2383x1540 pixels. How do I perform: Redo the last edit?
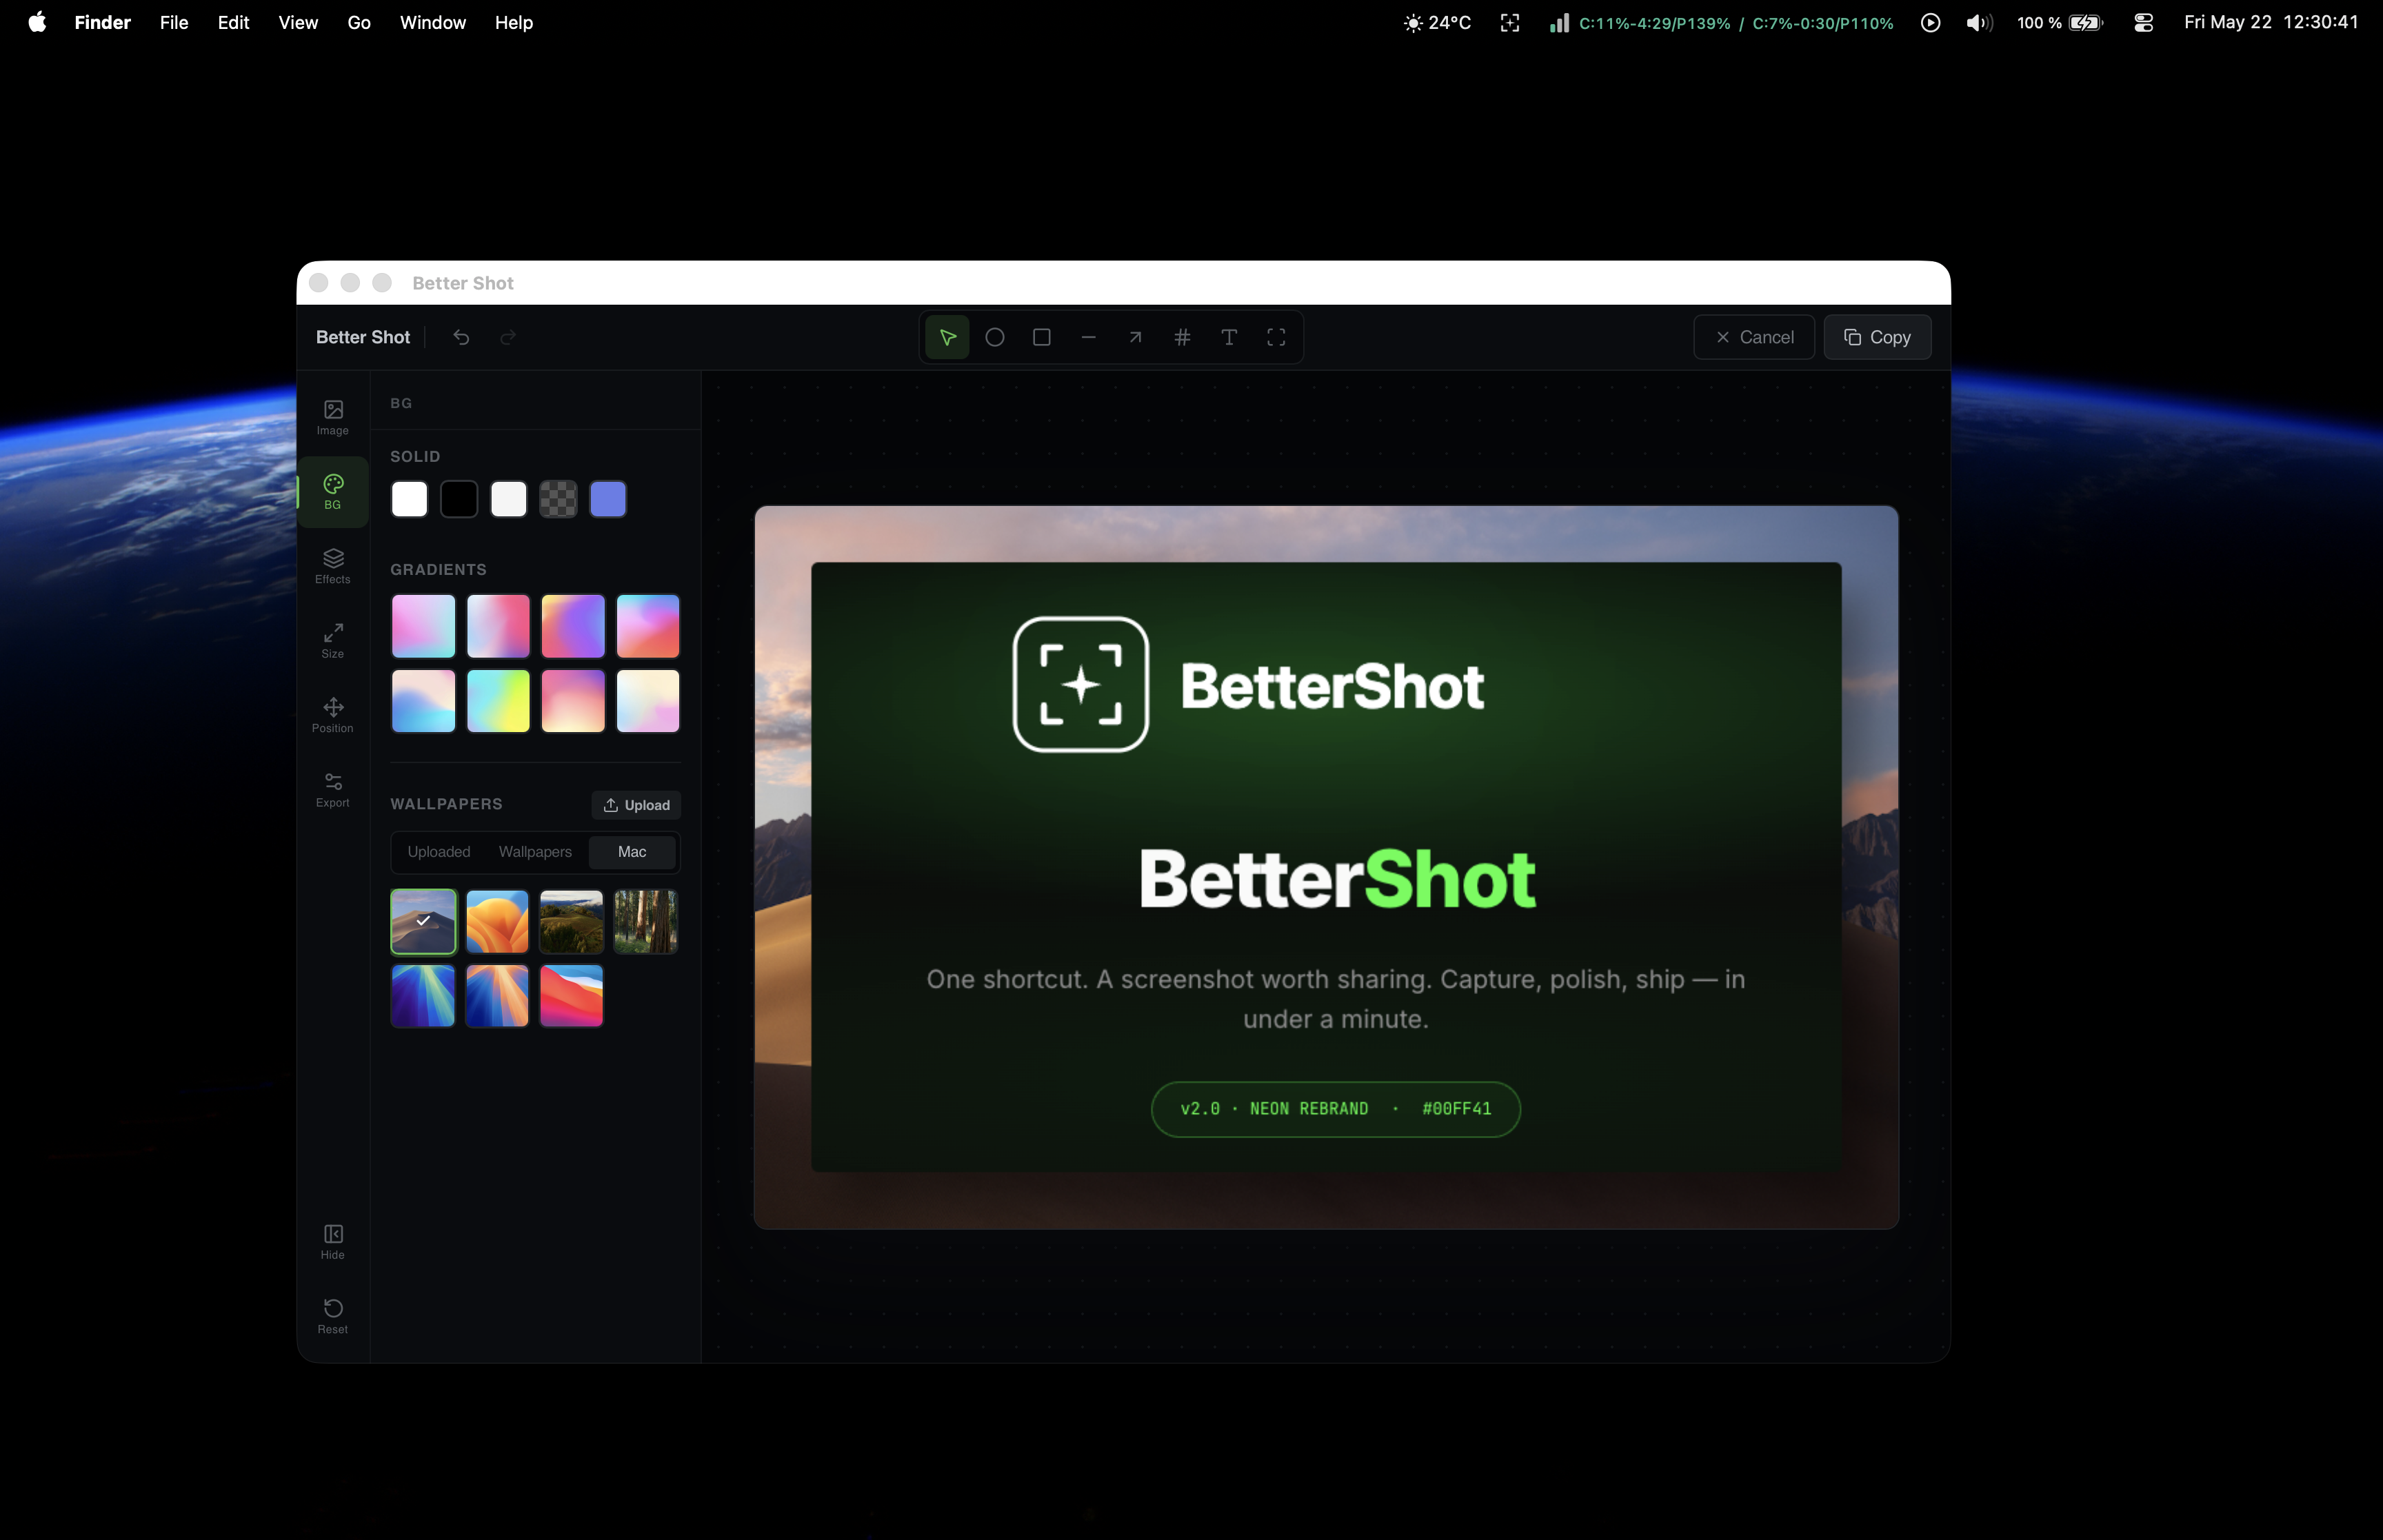pos(508,337)
